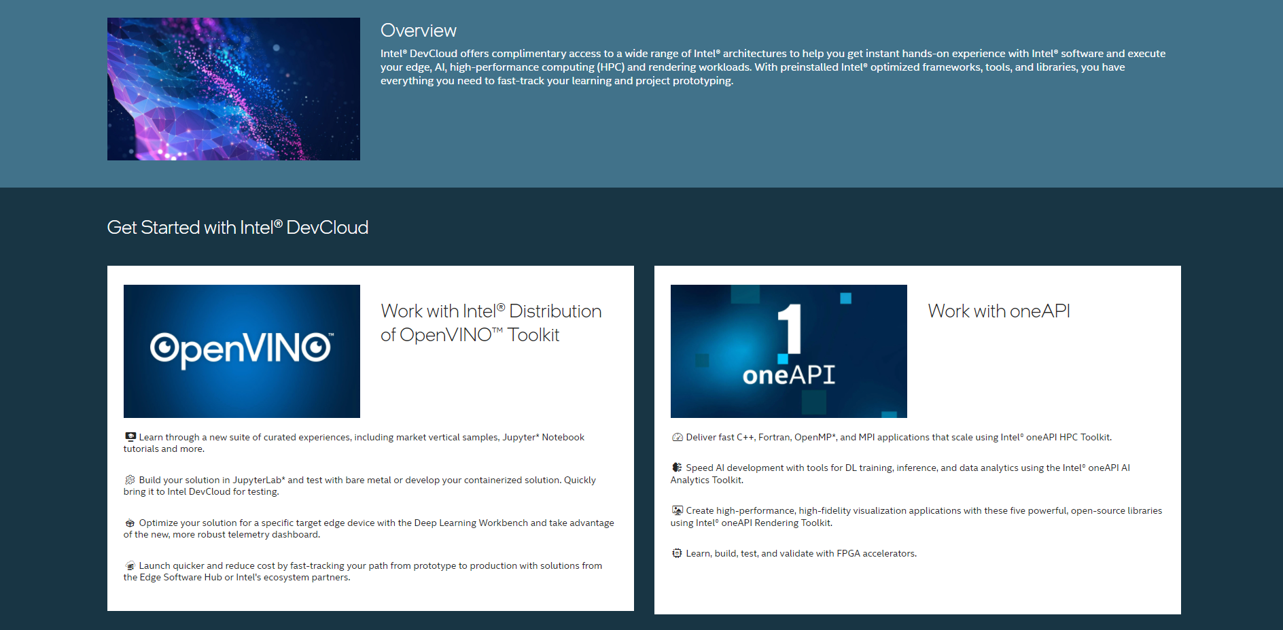Click the text about Deep Learning Workbench
Screen dimensions: 1283x630
(369, 529)
